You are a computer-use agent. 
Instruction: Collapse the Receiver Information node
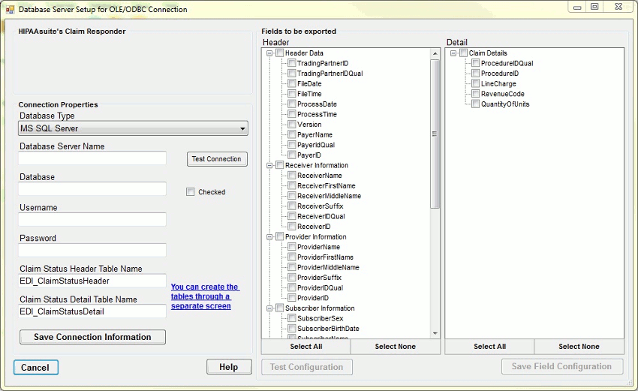[x=268, y=165]
